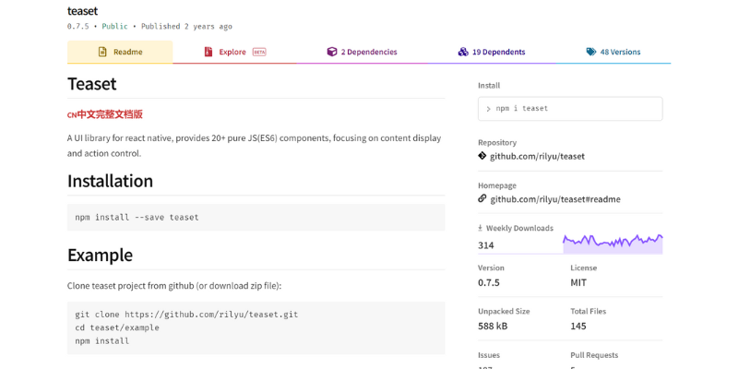Click the homepage chain link icon
Screen dimensions: 738x369
tap(482, 198)
